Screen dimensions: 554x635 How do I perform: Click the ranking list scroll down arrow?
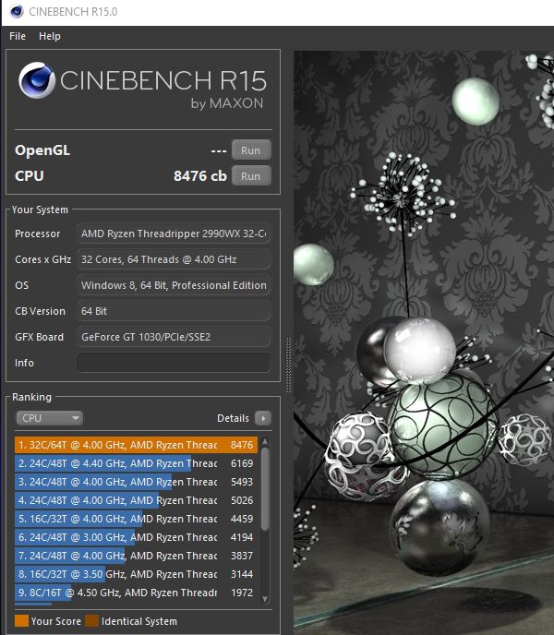click(x=265, y=599)
